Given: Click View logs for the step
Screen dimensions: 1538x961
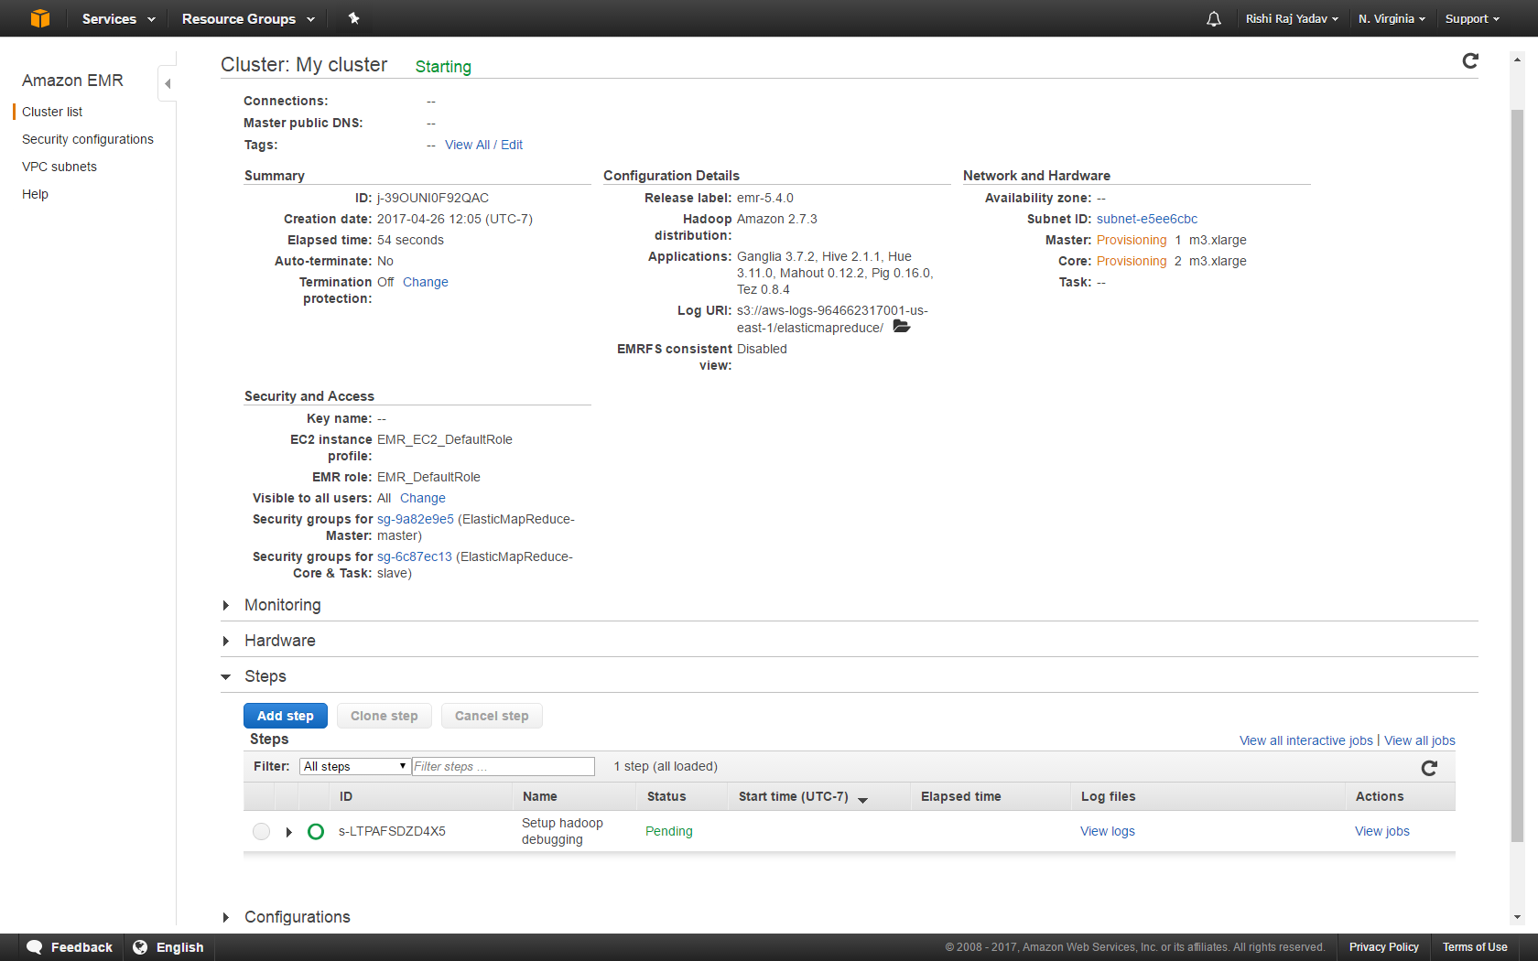Looking at the screenshot, I should 1108,831.
